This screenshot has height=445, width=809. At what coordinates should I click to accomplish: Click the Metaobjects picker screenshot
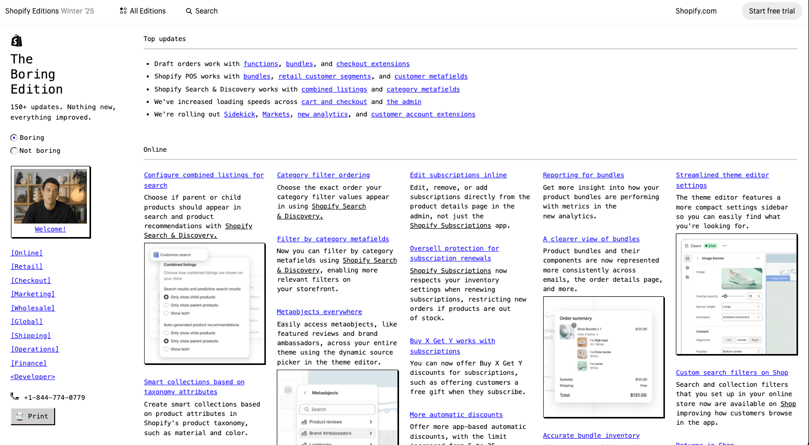pyautogui.click(x=338, y=408)
